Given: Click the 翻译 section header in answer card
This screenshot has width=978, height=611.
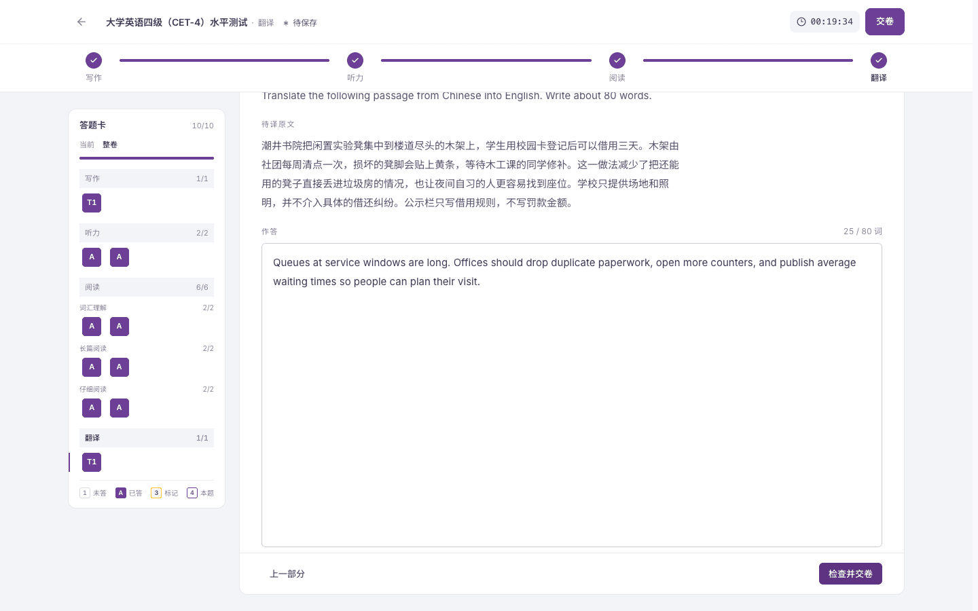Looking at the screenshot, I should (147, 438).
